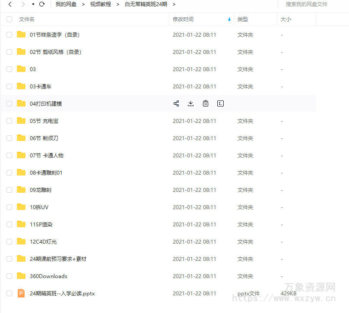Check the 03卡通车 row checkbox
The width and height of the screenshot is (349, 313).
point(9,86)
